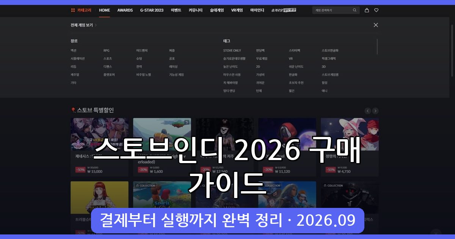Show next 스토브 특별할인 items
The height and width of the screenshot is (239, 455).
375,111
